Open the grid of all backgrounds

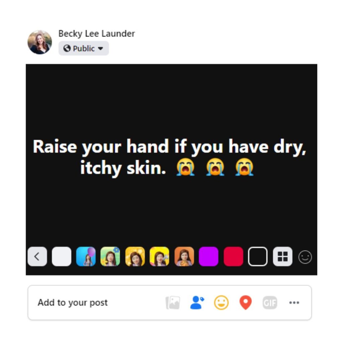(282, 257)
